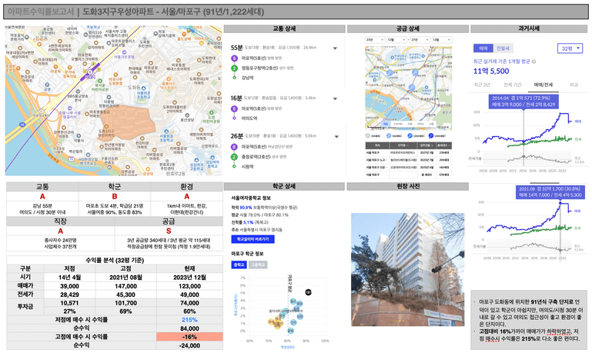Sort supply table by 입주년월 column header

(x=427, y=145)
